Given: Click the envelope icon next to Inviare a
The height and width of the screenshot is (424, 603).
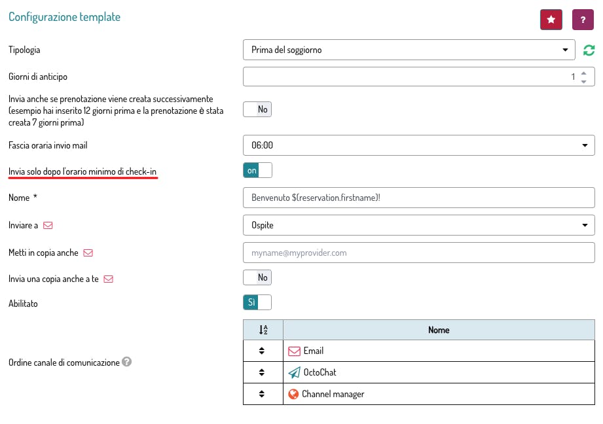Looking at the screenshot, I should pos(48,225).
